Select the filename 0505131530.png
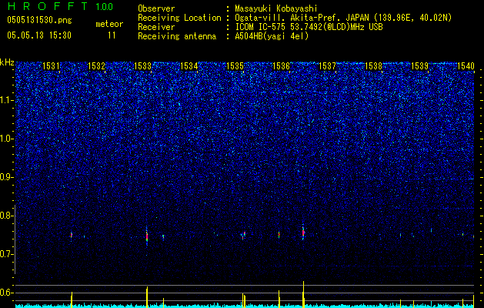484x308 pixels. coord(39,20)
